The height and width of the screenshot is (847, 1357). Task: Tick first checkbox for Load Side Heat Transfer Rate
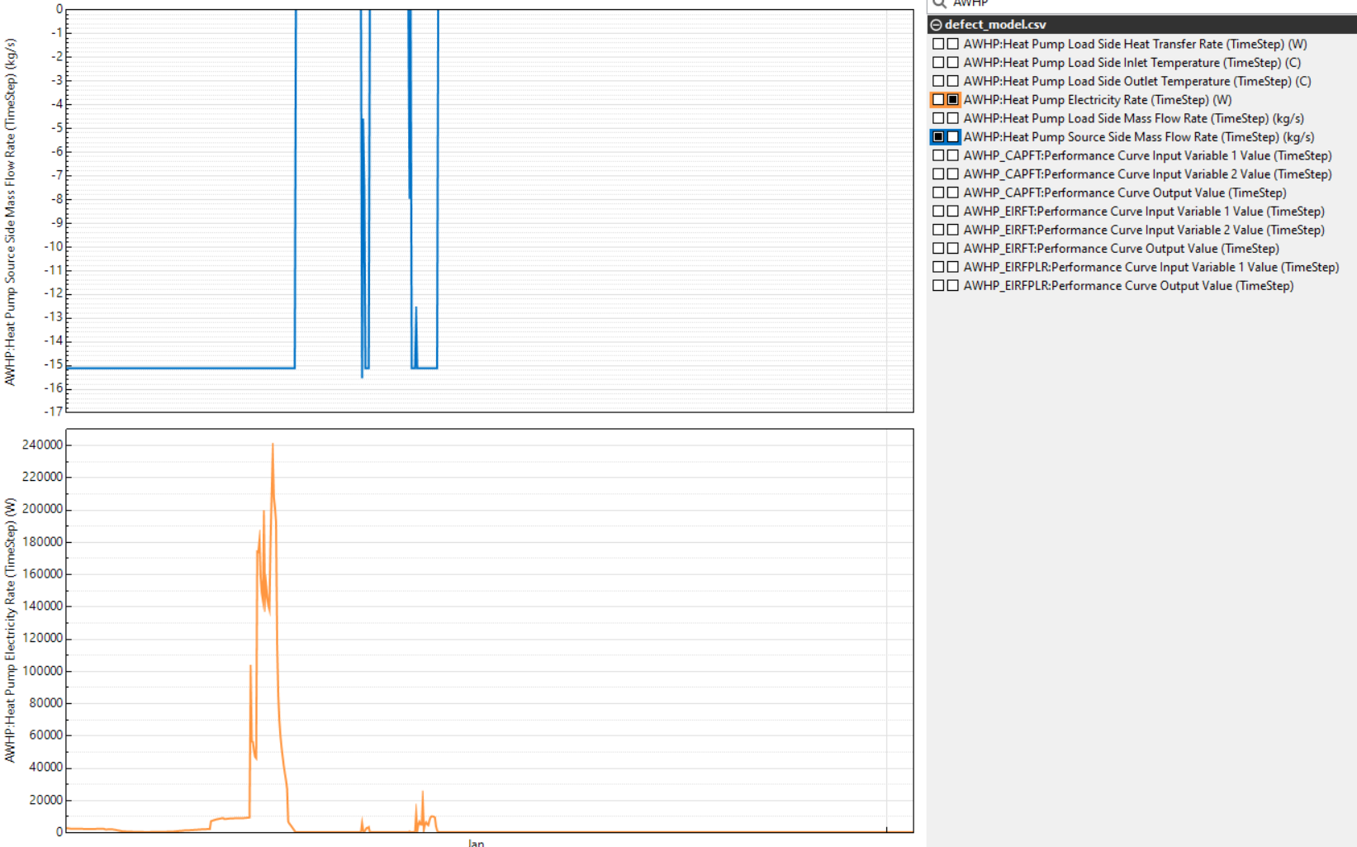(938, 44)
